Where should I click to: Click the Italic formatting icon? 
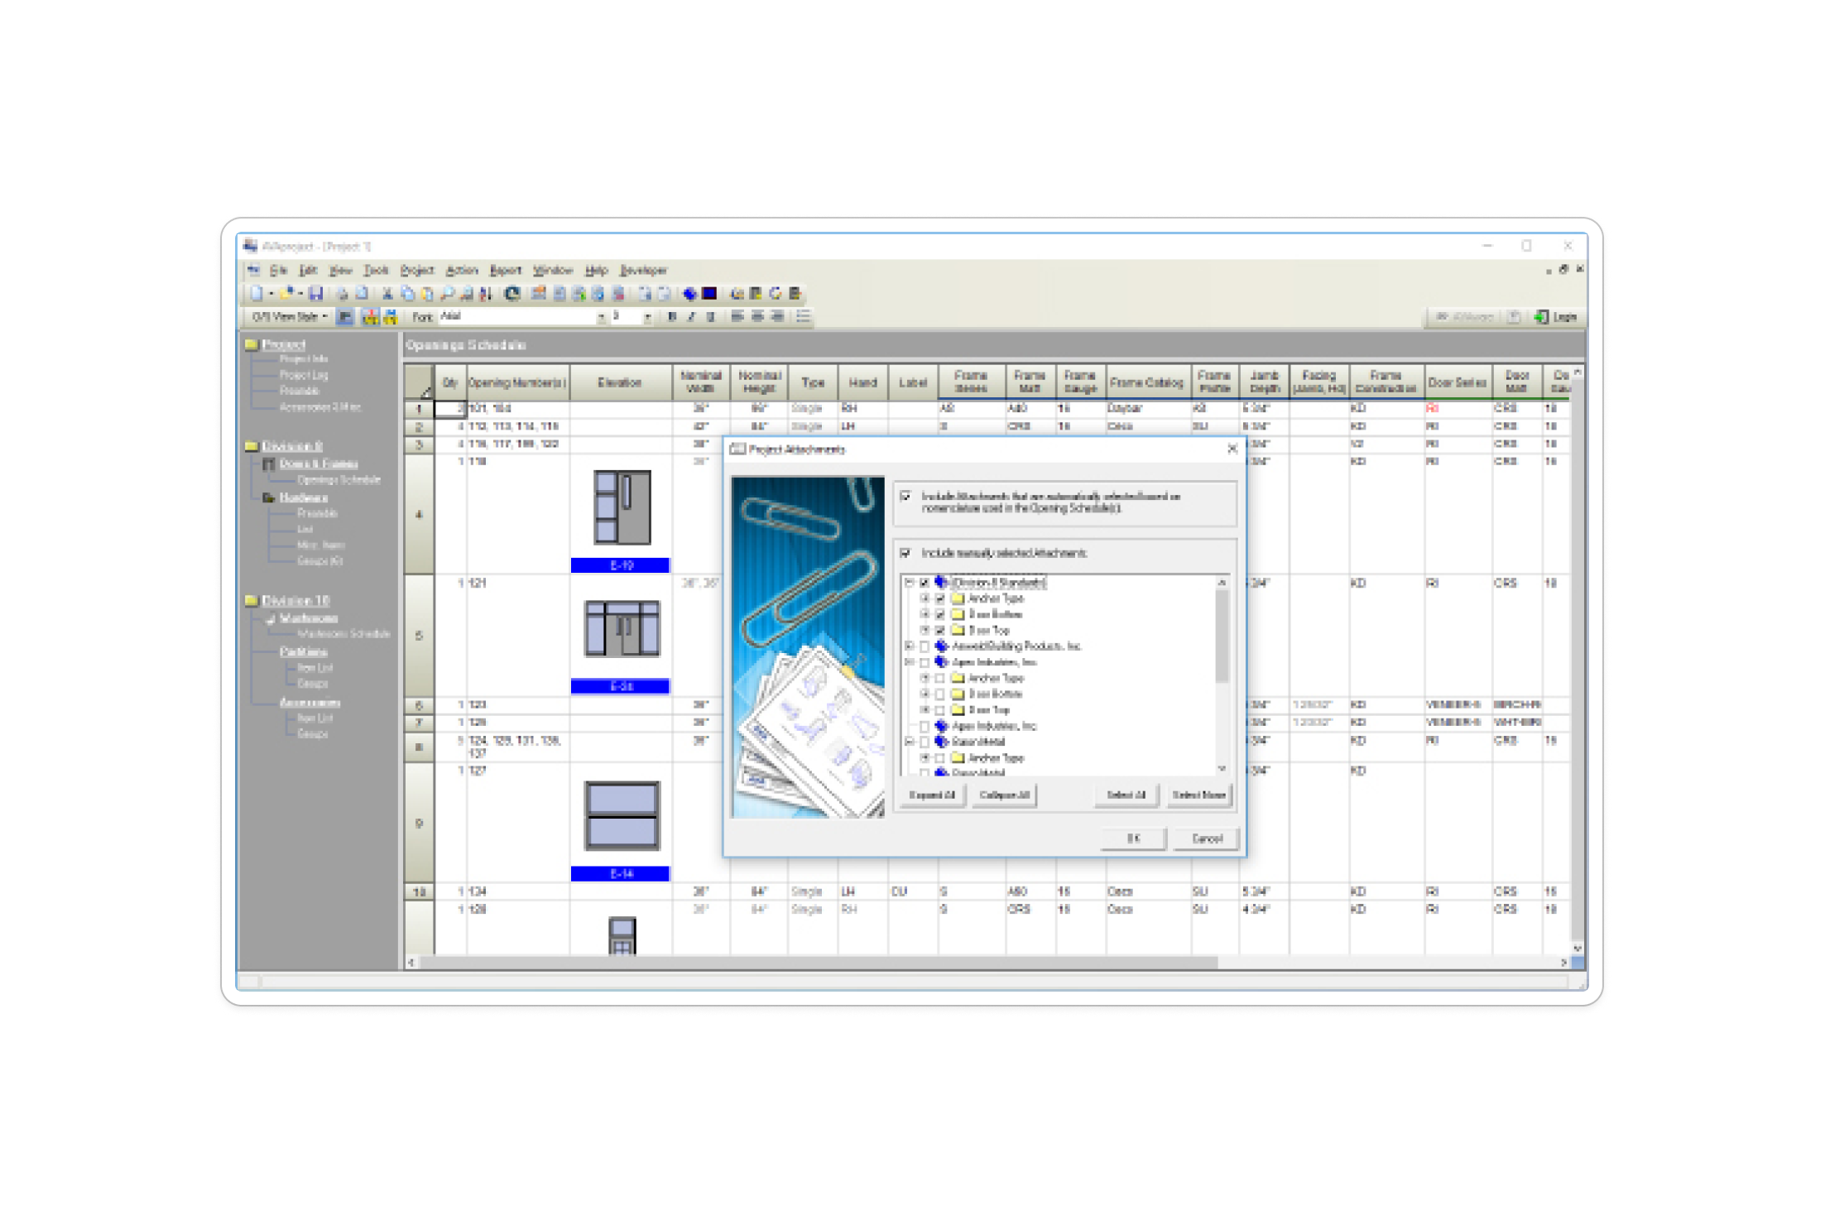[691, 317]
